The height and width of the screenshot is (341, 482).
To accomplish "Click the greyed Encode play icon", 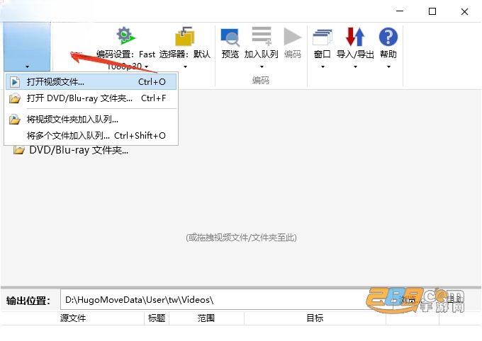I will (292, 37).
